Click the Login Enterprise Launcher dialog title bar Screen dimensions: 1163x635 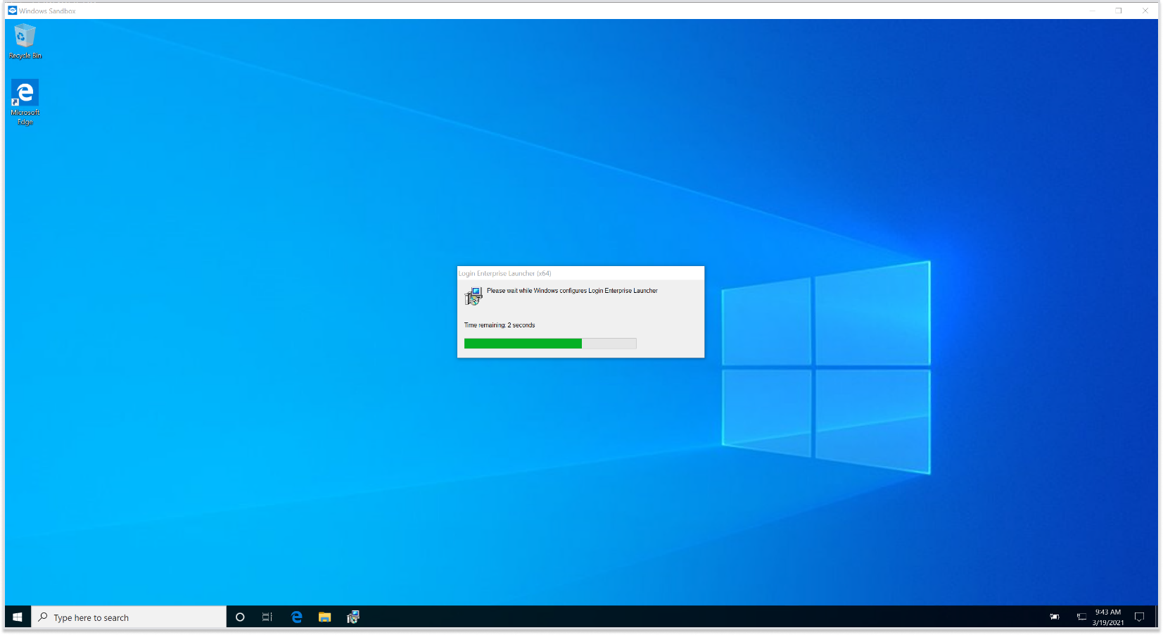click(x=580, y=273)
